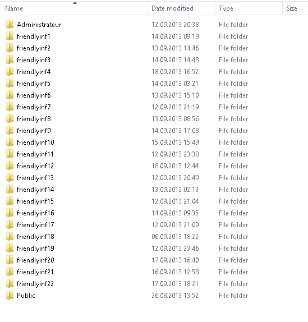Click File folder type in Public row
Viewport: 308px width, 322px height.
(233, 295)
